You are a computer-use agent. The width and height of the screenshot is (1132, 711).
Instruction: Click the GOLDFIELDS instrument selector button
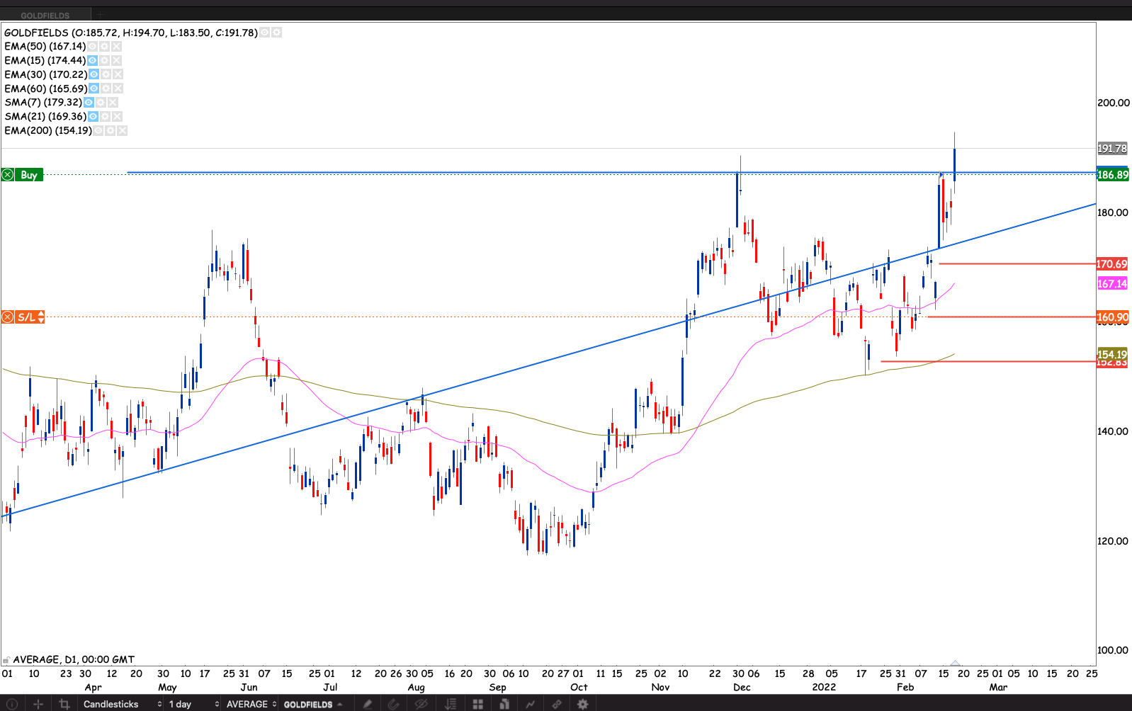tap(313, 704)
